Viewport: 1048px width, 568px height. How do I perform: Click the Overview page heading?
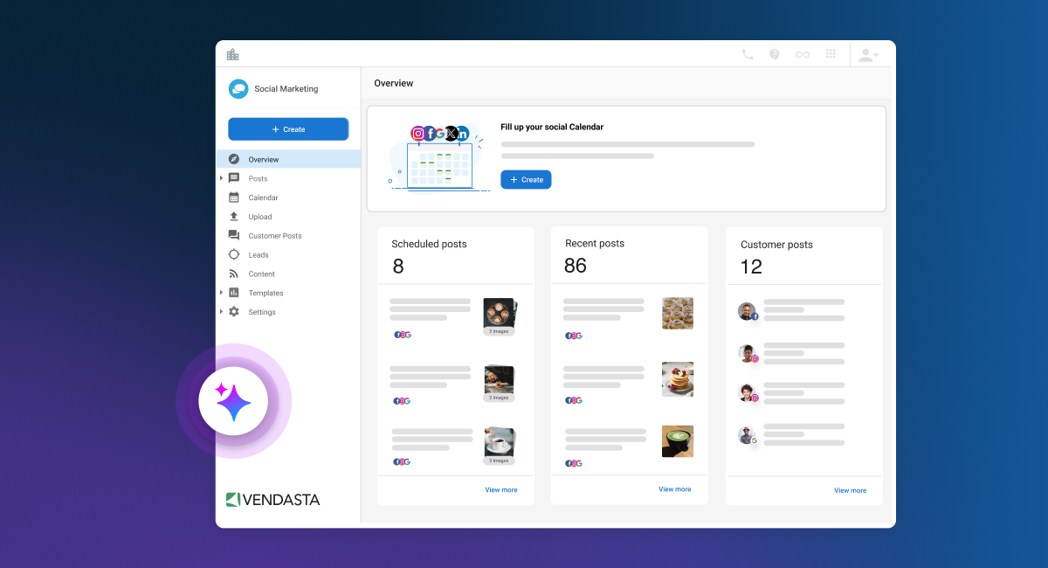click(x=394, y=83)
